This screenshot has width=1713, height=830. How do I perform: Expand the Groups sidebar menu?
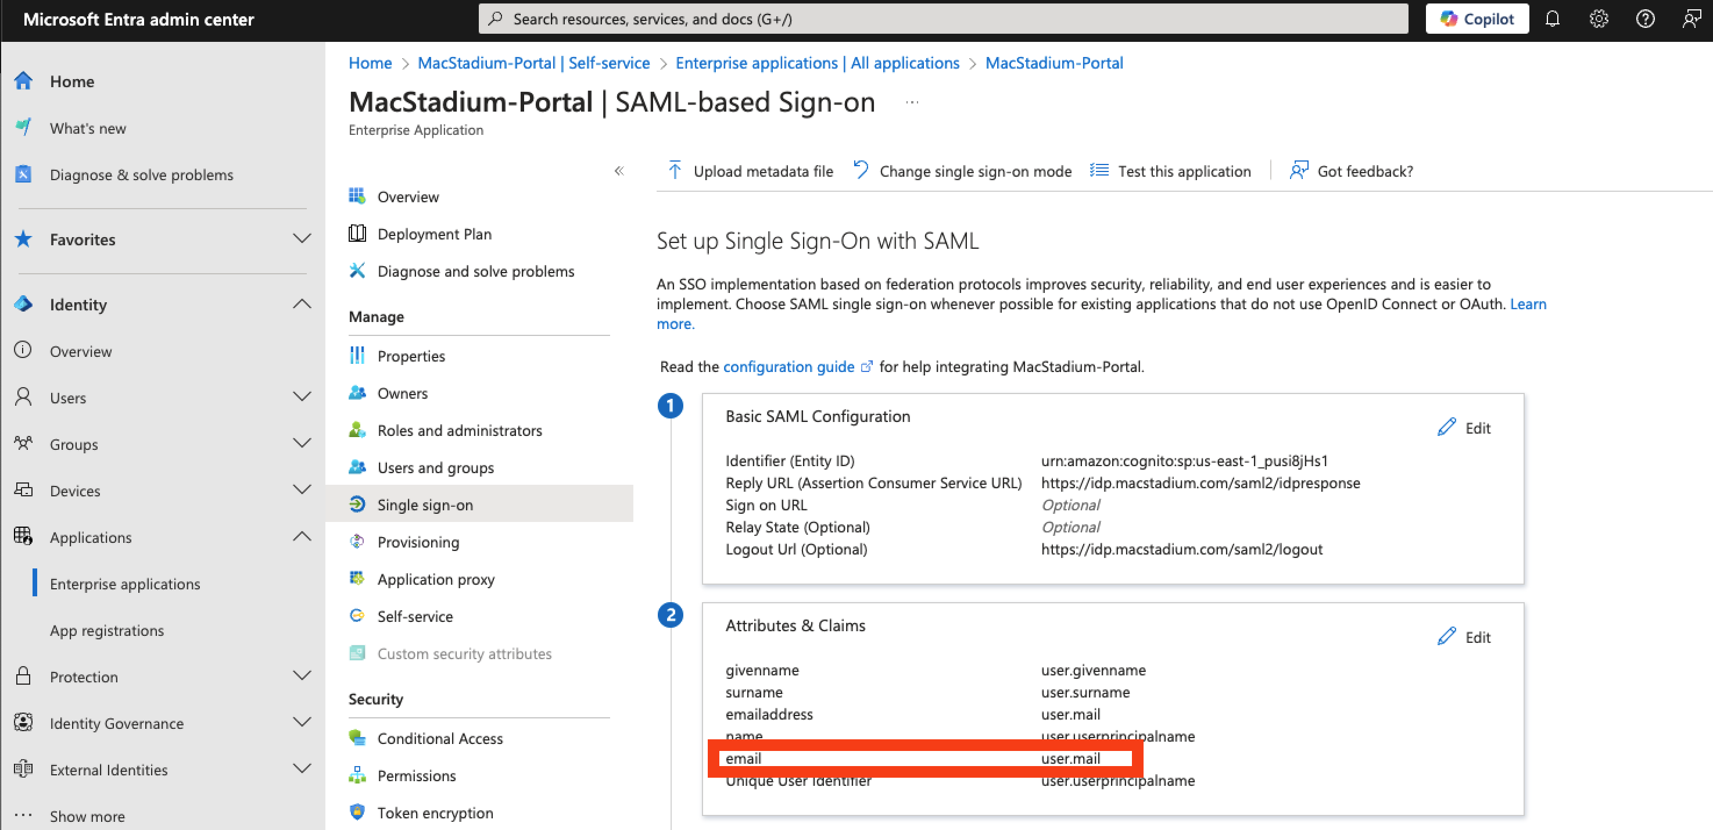(302, 443)
